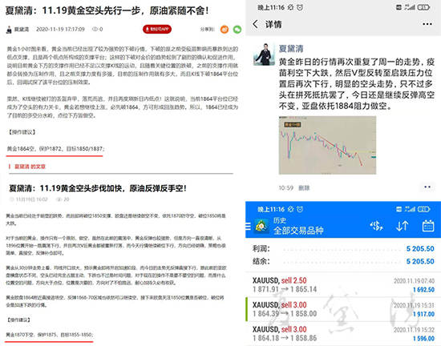Click the 夏黛清 的文章 section heading
Image resolution: width=441 pixels, height=346 pixels.
pyautogui.click(x=30, y=167)
